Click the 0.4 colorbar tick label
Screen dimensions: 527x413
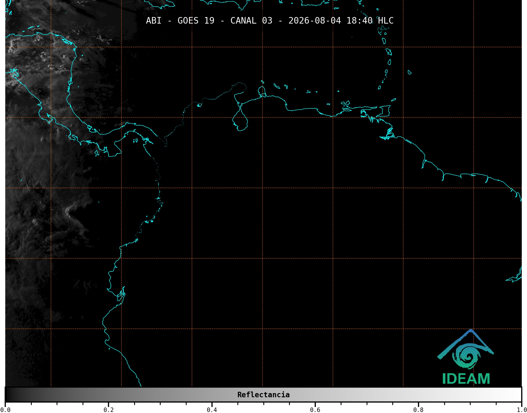tap(212, 410)
